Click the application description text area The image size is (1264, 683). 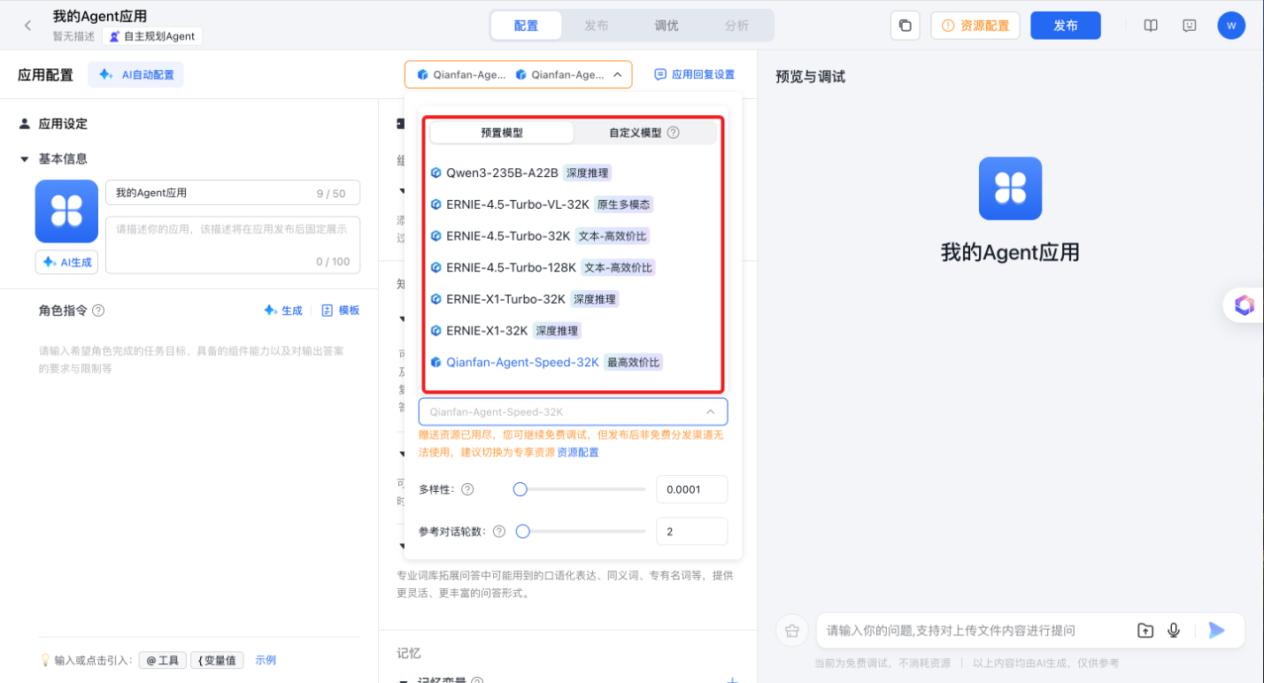point(233,243)
